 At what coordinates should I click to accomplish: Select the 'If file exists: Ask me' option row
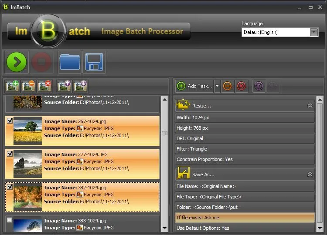pyautogui.click(x=245, y=218)
